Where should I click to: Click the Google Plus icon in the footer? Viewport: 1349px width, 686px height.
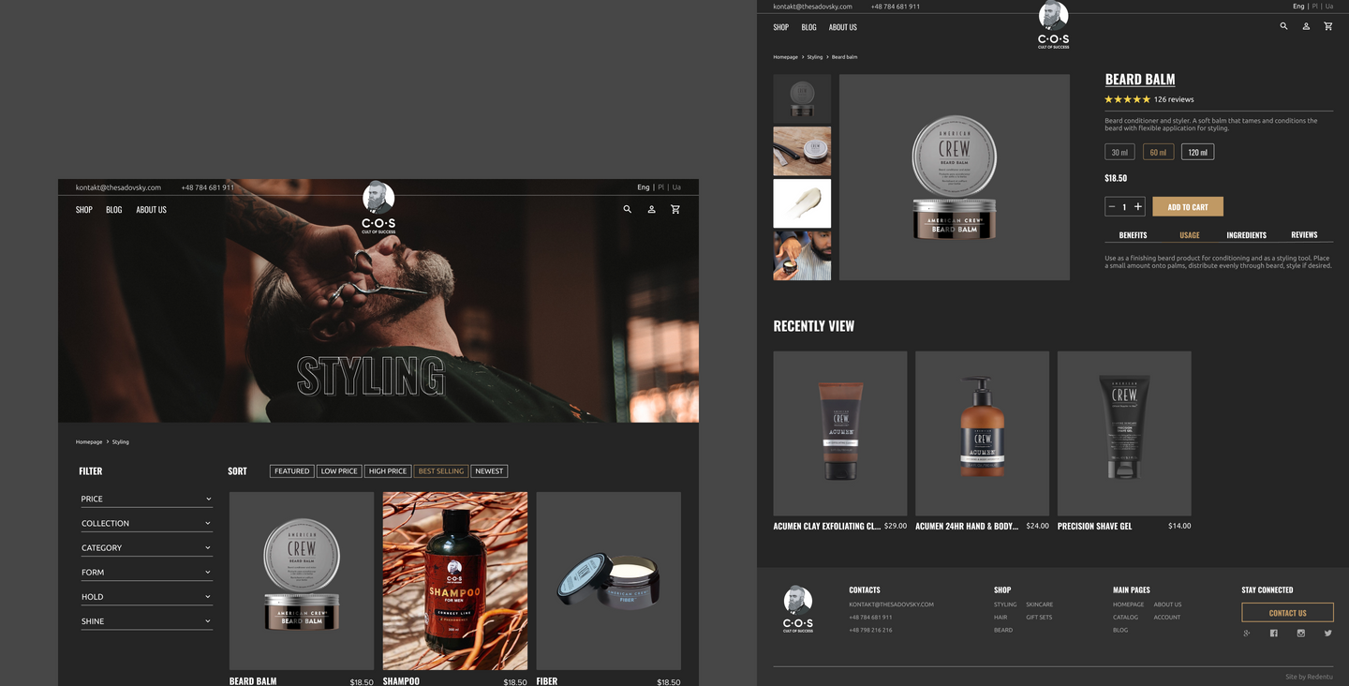point(1247,634)
